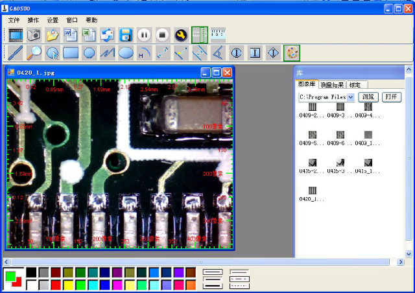Screen dimensions: 415x293
Task: Select the arc H measurement tool
Action: 144,53
